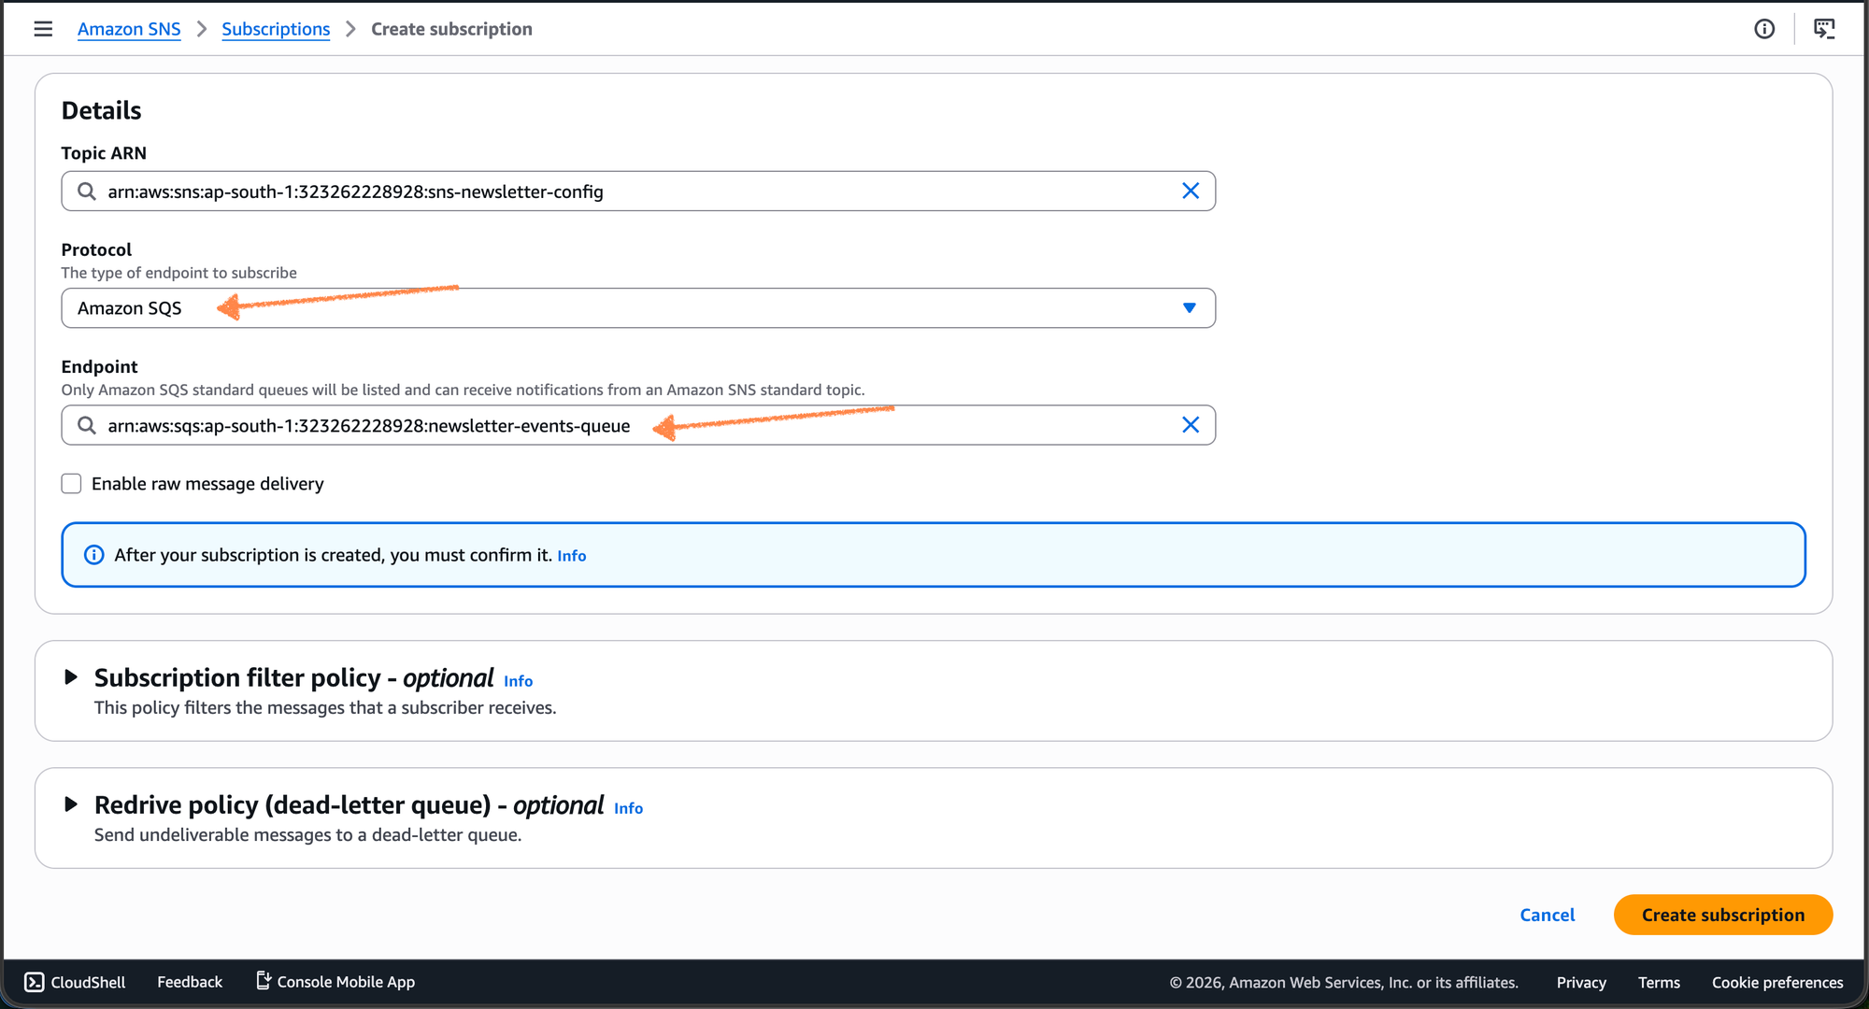Open the CloudShell panel icon top right
The image size is (1869, 1009).
(x=1824, y=29)
